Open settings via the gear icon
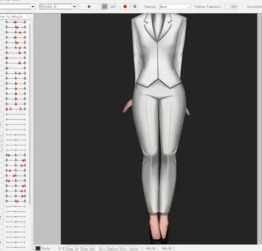Viewport: 262px width, 251px height. tap(135, 7)
